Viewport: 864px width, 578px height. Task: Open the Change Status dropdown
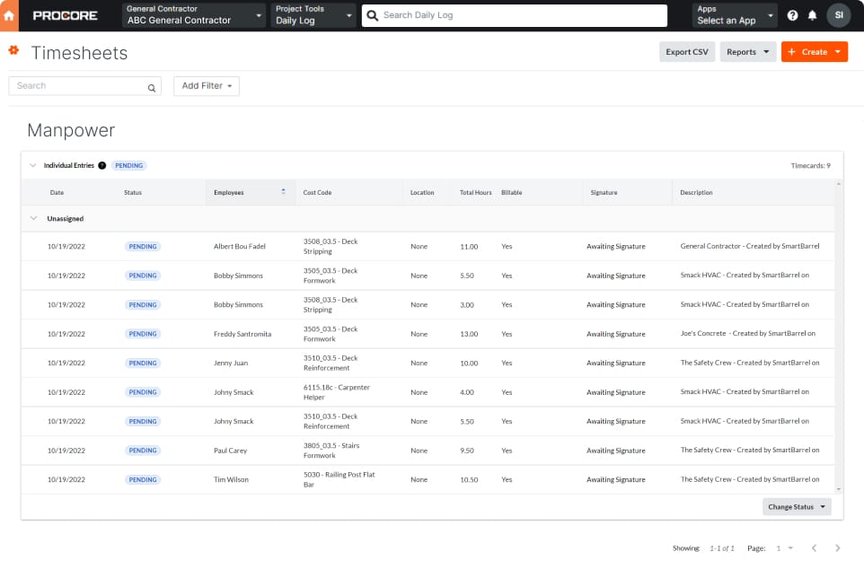797,507
